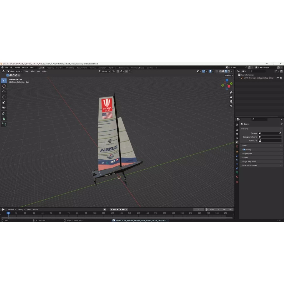Toggle render visibility camera icon in outliner
This screenshot has height=284, width=284.
click(281, 78)
